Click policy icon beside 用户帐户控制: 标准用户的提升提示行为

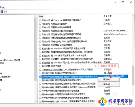(40, 73)
